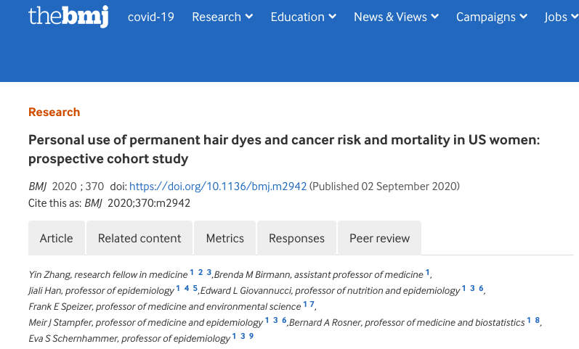579x349 pixels.
Task: Switch to the Peer review tab
Action: click(380, 238)
